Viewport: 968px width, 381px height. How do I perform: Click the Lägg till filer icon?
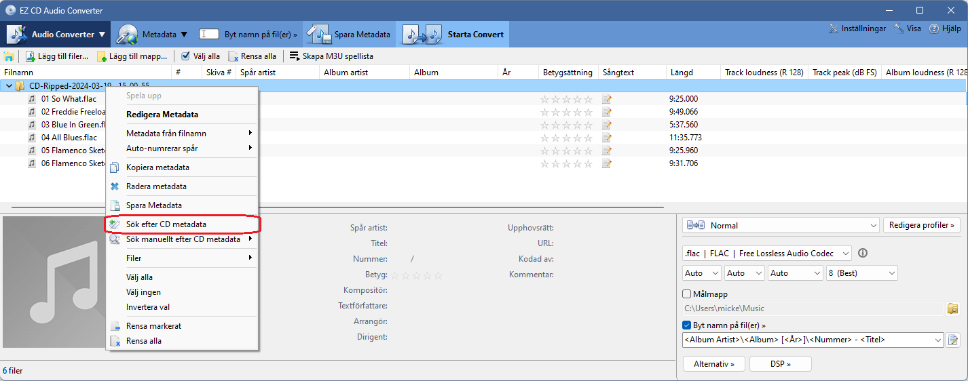pyautogui.click(x=30, y=56)
